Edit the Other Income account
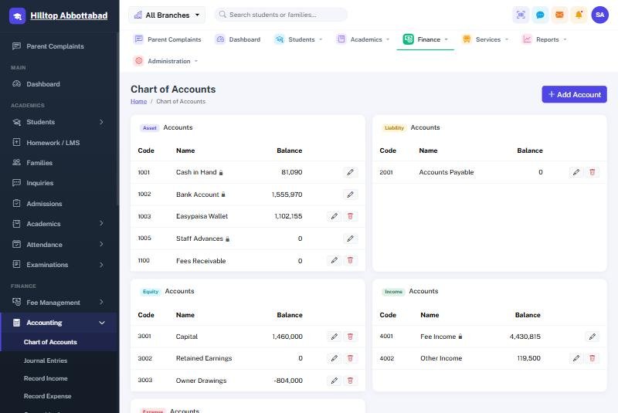Image resolution: width=618 pixels, height=413 pixels. point(576,358)
